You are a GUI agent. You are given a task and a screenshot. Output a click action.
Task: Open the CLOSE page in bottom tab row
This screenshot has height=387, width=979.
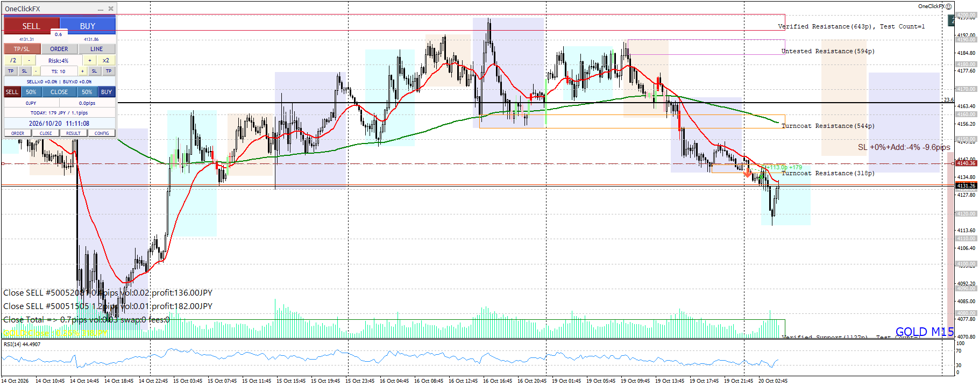(46, 133)
